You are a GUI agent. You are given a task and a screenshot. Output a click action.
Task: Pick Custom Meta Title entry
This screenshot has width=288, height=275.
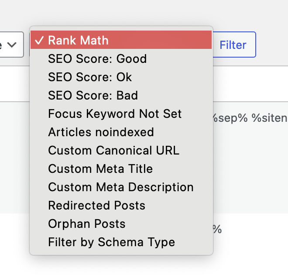(x=121, y=168)
